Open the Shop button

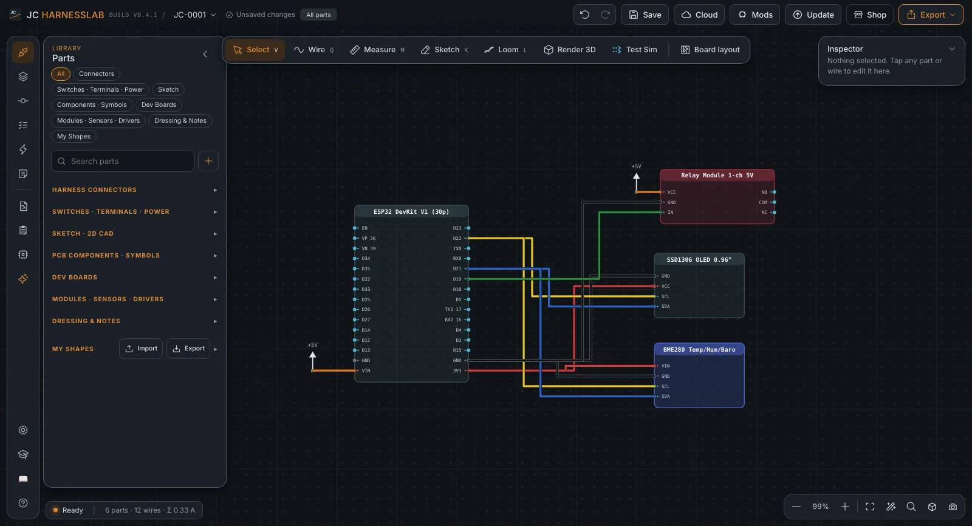(870, 15)
